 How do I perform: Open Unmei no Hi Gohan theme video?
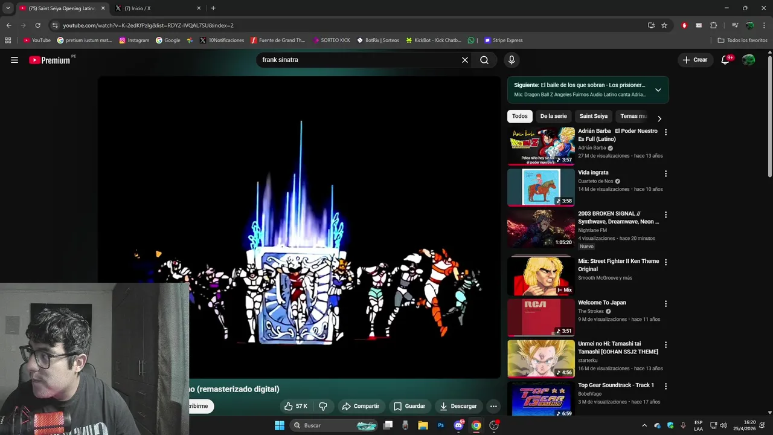point(618,347)
